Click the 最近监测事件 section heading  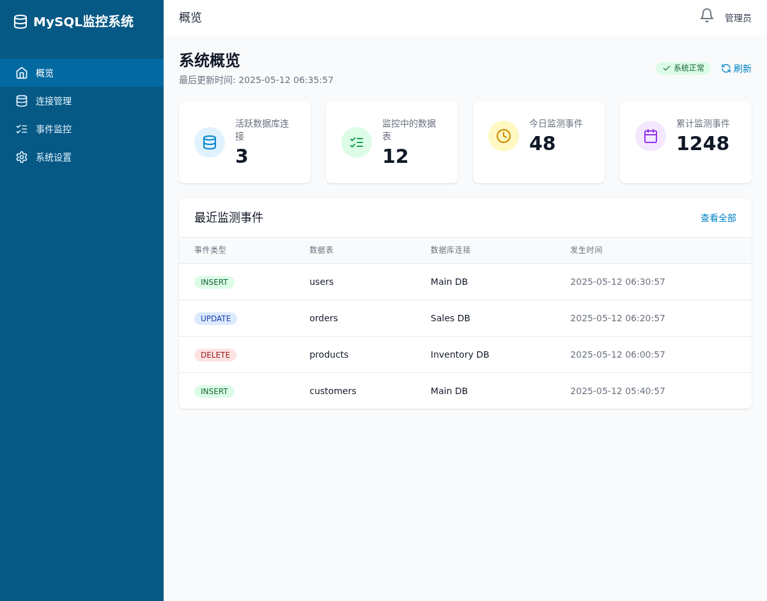[229, 218]
